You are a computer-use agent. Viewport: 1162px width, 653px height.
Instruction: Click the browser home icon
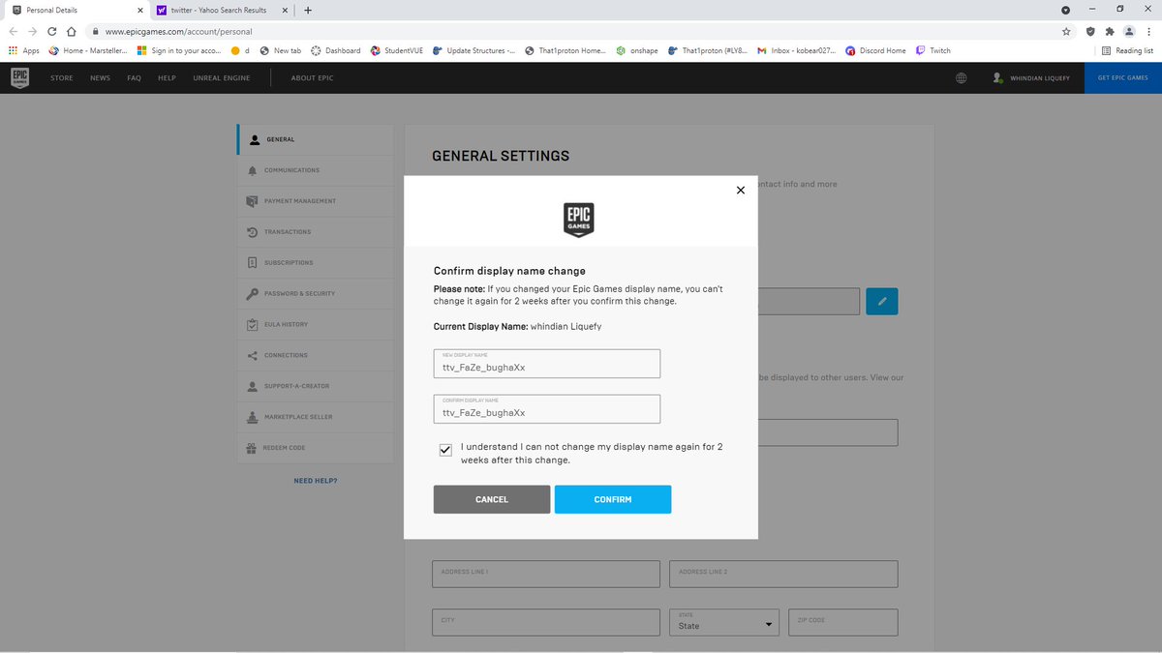(x=72, y=31)
